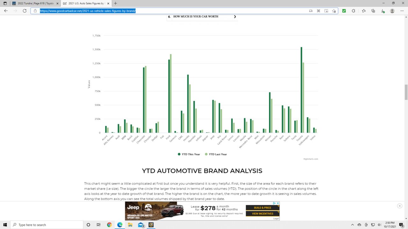Open the Edge settings and more menu
The height and width of the screenshot is (229, 408).
pyautogui.click(x=402, y=11)
